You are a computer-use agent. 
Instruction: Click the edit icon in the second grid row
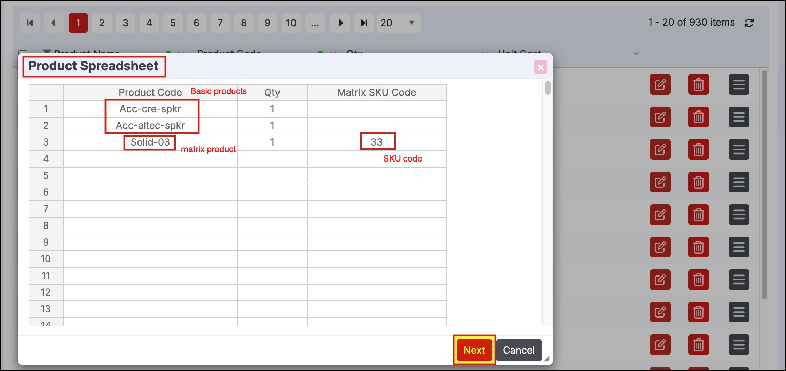660,117
